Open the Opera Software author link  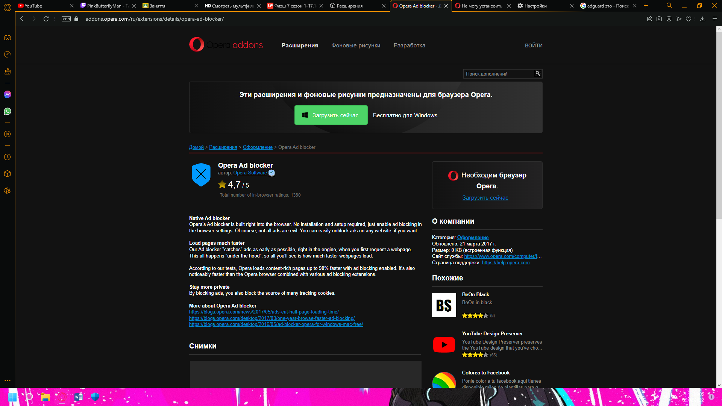click(x=250, y=173)
